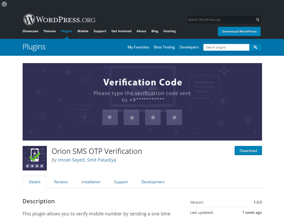
Task: Open the Installation tab
Action: (91, 182)
